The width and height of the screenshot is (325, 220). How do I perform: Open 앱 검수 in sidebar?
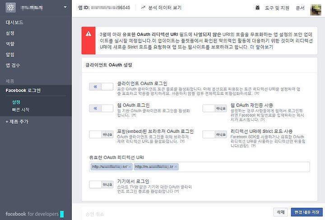point(13,66)
